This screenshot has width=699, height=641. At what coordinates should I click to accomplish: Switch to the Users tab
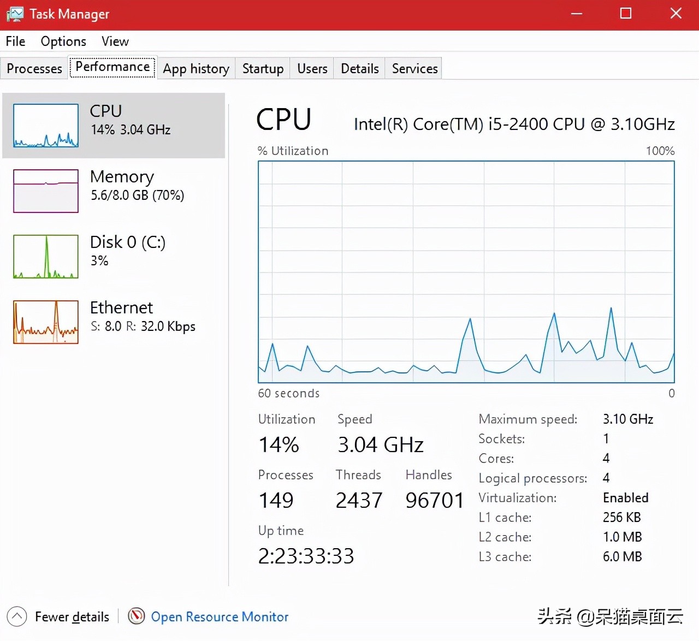(x=312, y=69)
